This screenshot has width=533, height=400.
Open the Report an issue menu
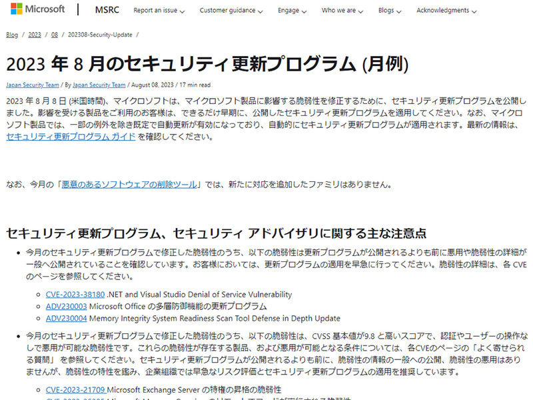click(159, 11)
